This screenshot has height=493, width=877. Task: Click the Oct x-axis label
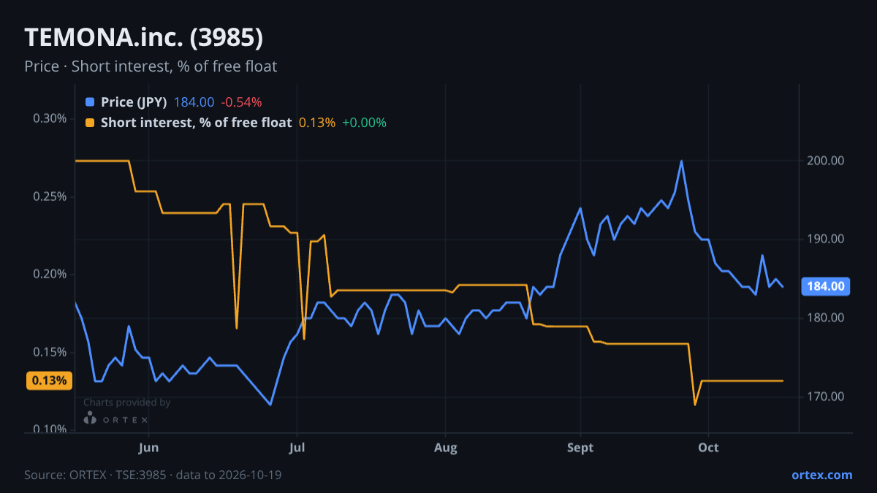point(708,447)
